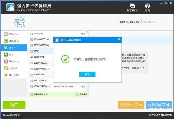Click the colorful others category icon
Image resolution: width=174 pixels, height=119 pixels.
(6, 75)
